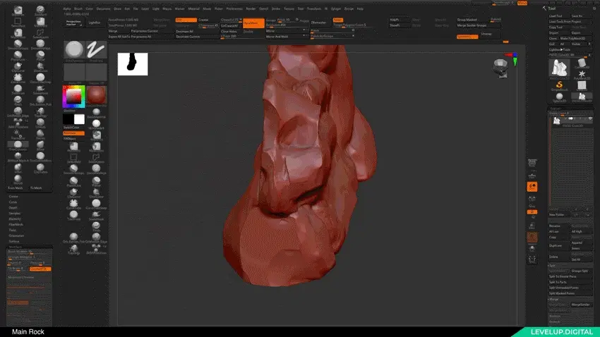Select the SliceCurve brush icon
The height and width of the screenshot is (337, 600).
[x=40, y=66]
